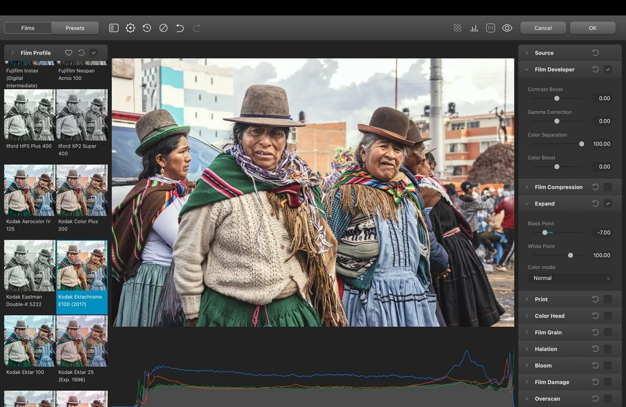The width and height of the screenshot is (626, 407).
Task: Select the Kodak Color Plus 200 thumbnail
Action: tap(82, 190)
